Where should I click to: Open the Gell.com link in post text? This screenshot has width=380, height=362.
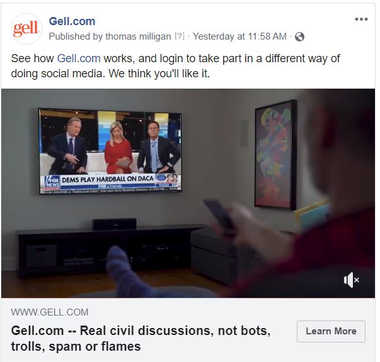pyautogui.click(x=79, y=58)
